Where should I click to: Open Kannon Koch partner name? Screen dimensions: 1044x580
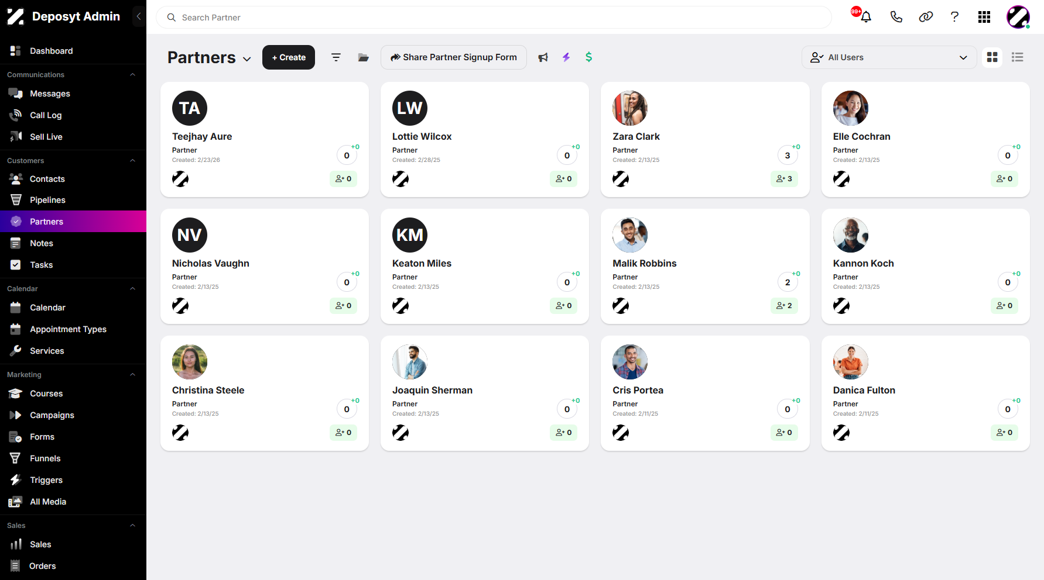click(863, 263)
